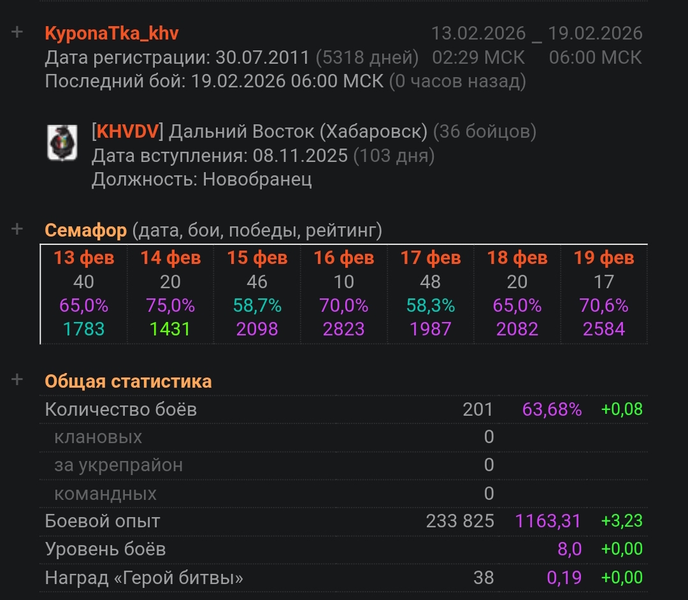Click the start date 13.02.2026
The height and width of the screenshot is (600, 688).
[x=478, y=33]
